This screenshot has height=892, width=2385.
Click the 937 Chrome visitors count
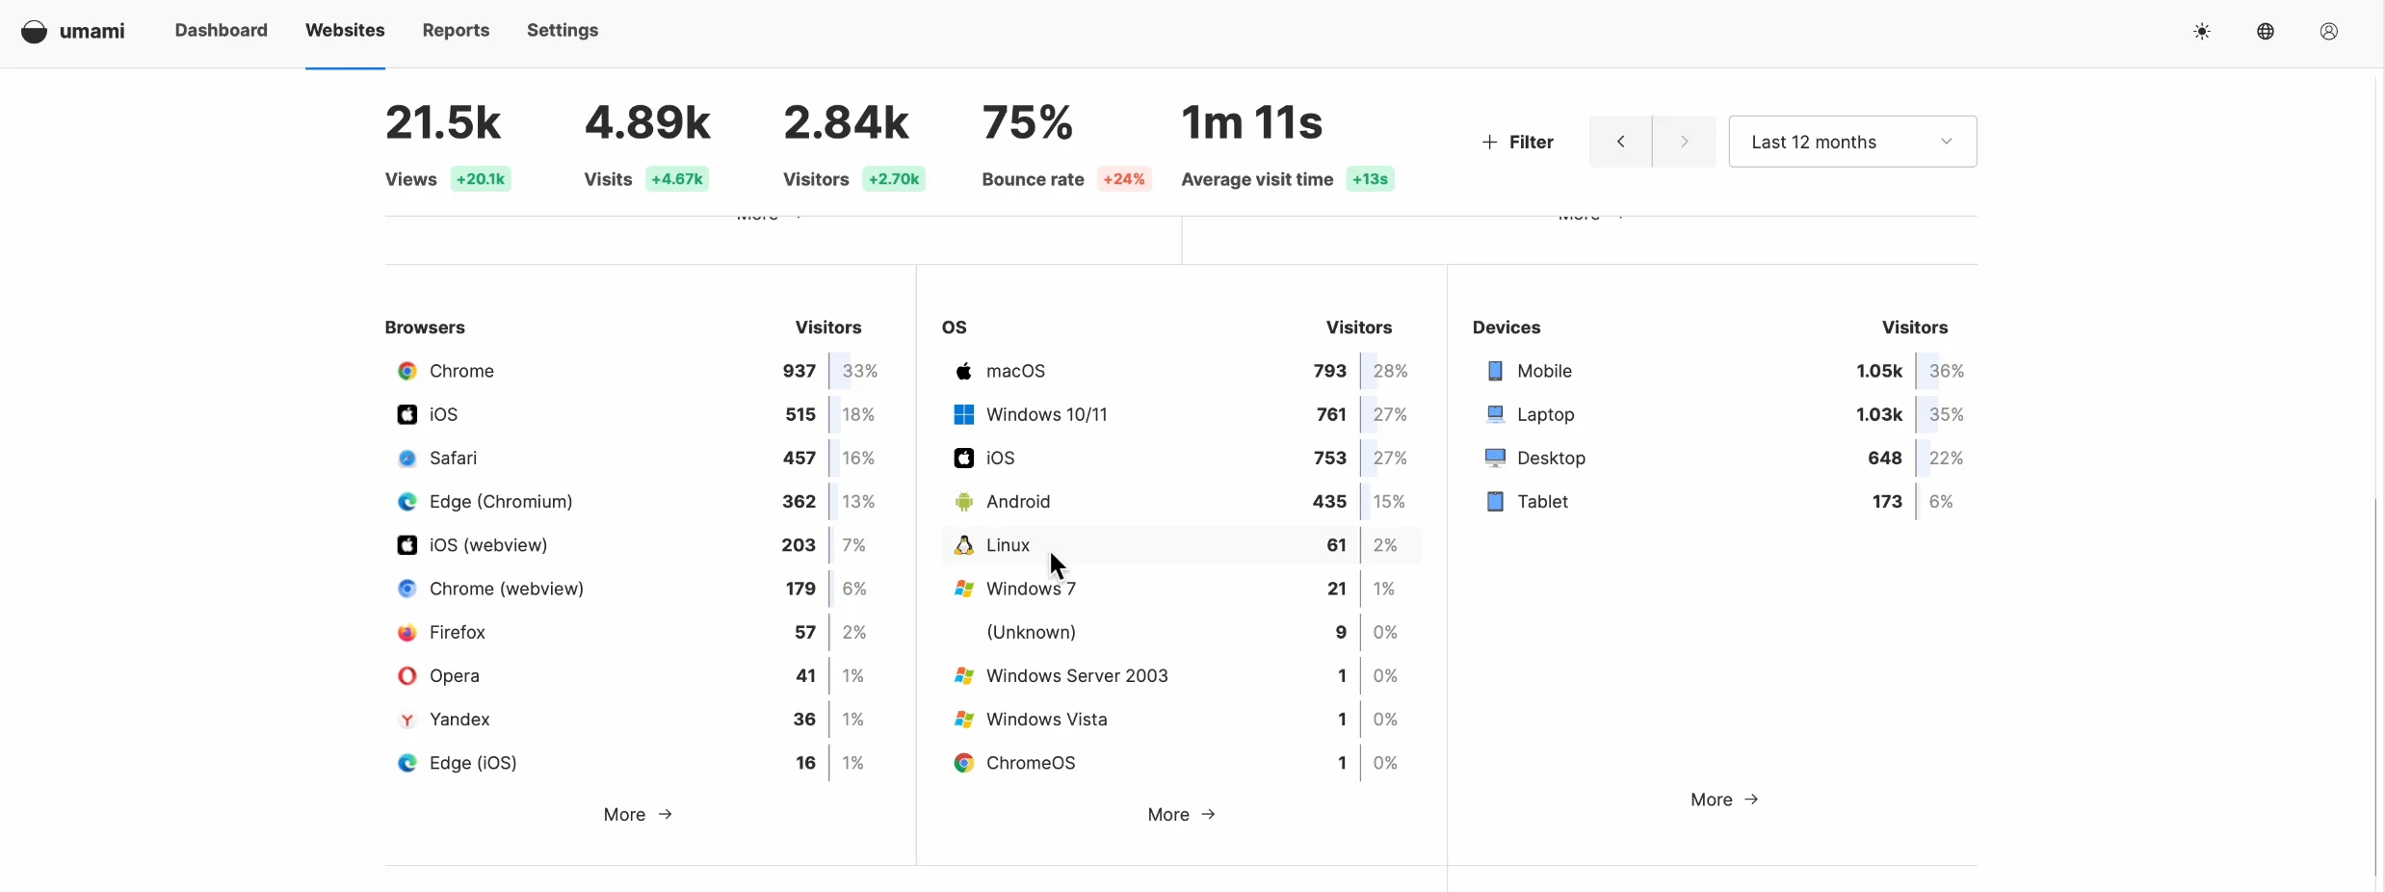coord(799,371)
